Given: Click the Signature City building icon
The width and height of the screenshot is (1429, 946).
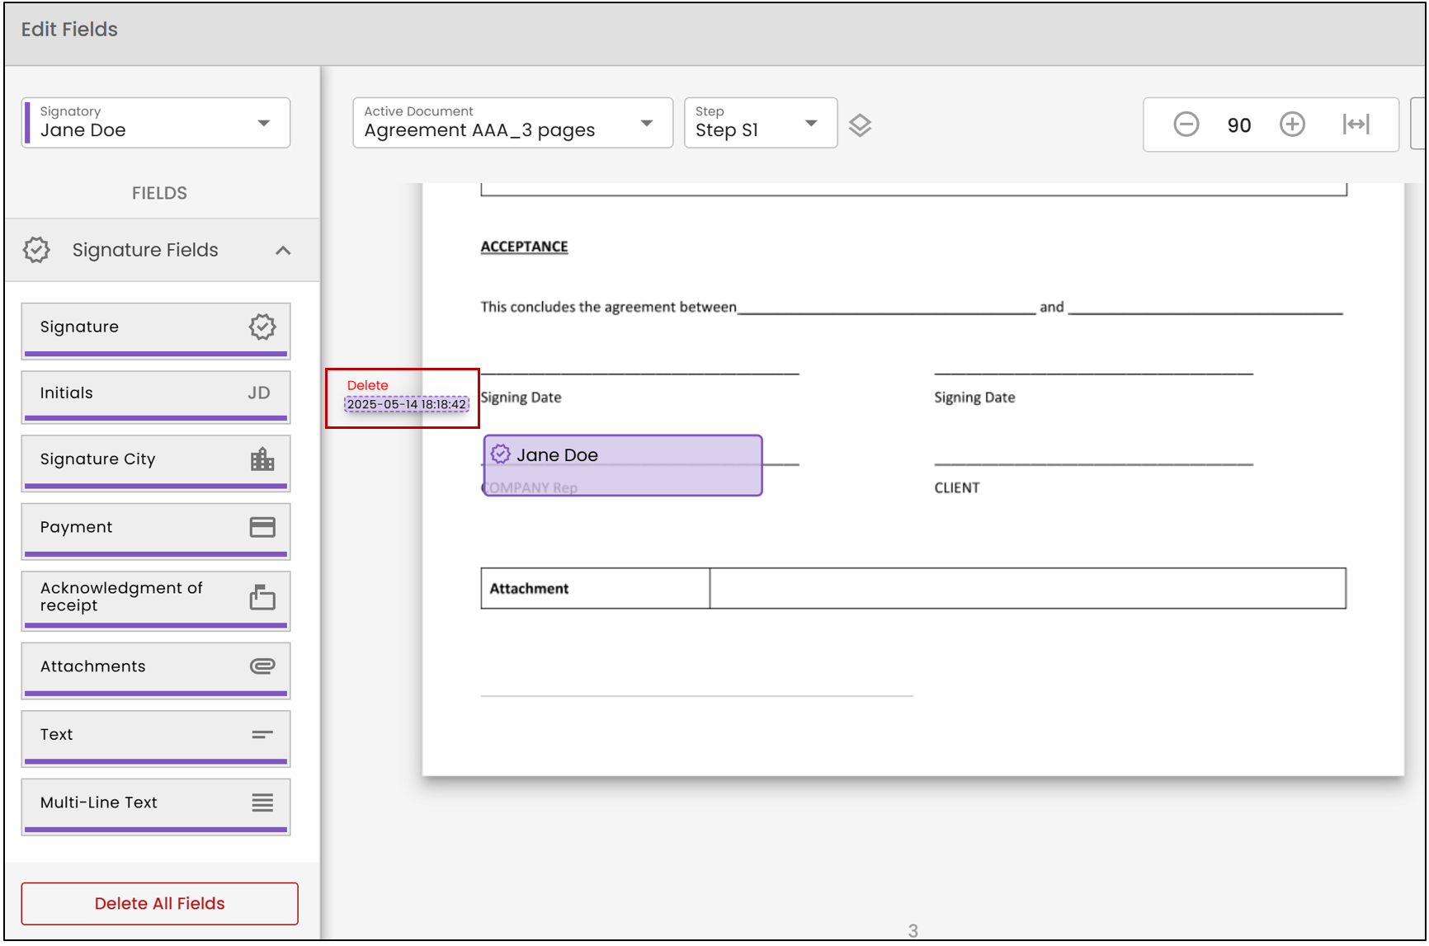Looking at the screenshot, I should pos(262,459).
